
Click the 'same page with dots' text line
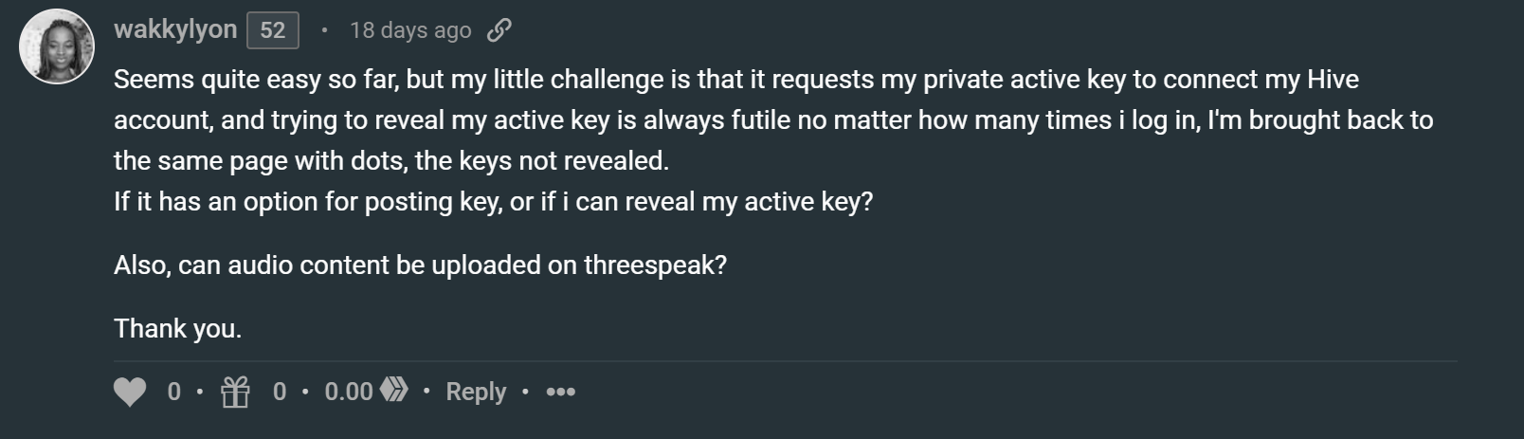391,160
